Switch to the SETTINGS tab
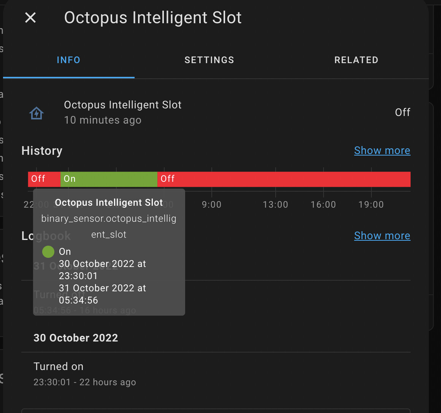The image size is (441, 413). pyautogui.click(x=209, y=60)
